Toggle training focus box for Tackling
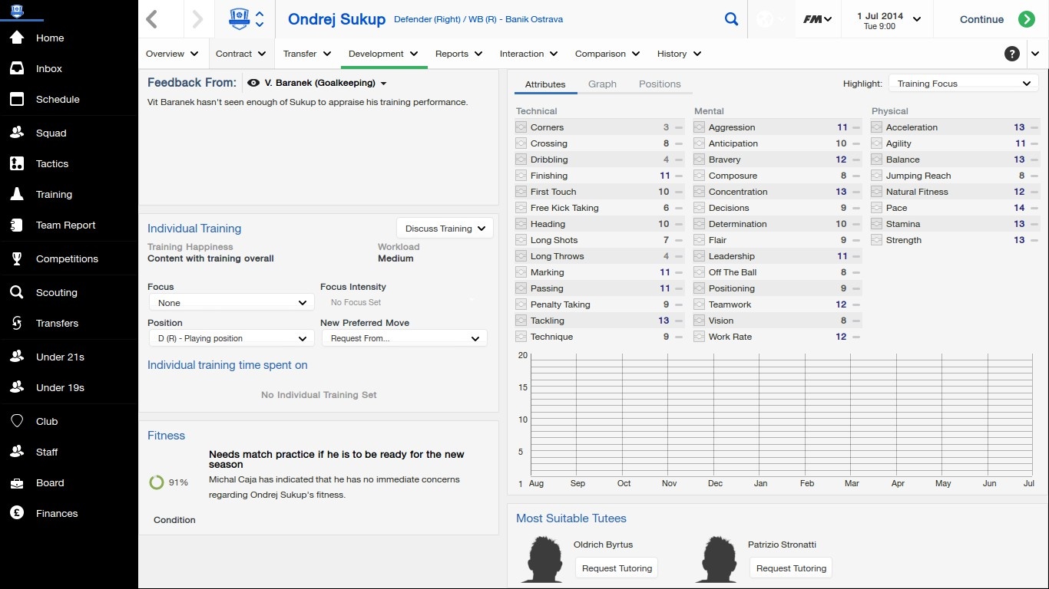 pyautogui.click(x=521, y=321)
